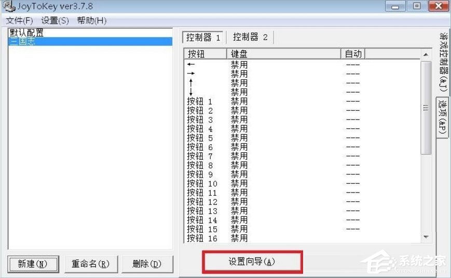Select the 游戏控制器(&J) vertical tab
The image size is (451, 278).
[443, 63]
